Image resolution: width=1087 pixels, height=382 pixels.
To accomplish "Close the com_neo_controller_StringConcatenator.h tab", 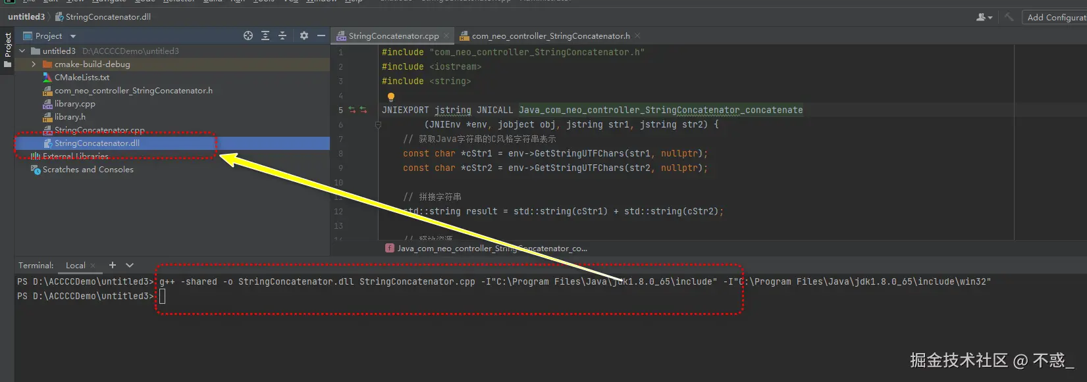I will click(x=637, y=36).
